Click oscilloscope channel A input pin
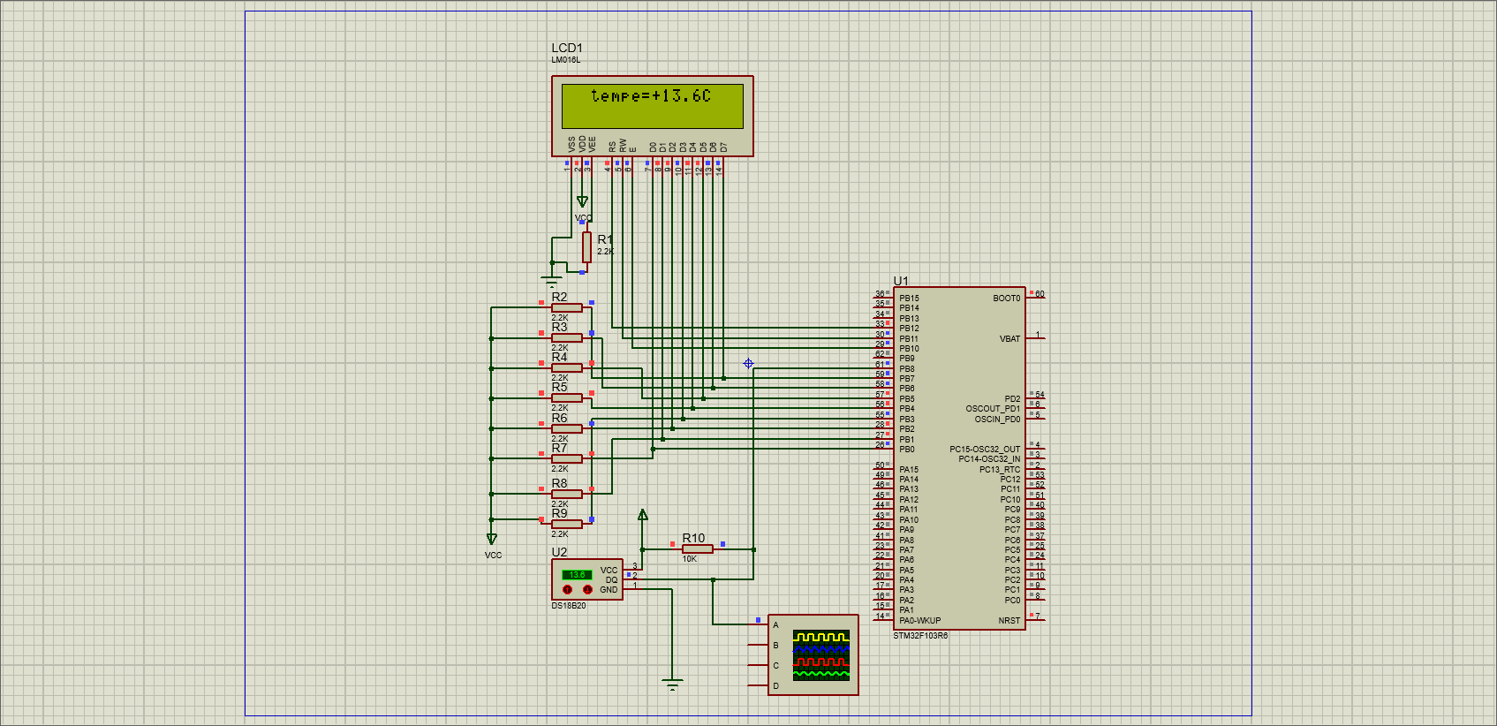Viewport: 1497px width, 726px height. (x=758, y=624)
